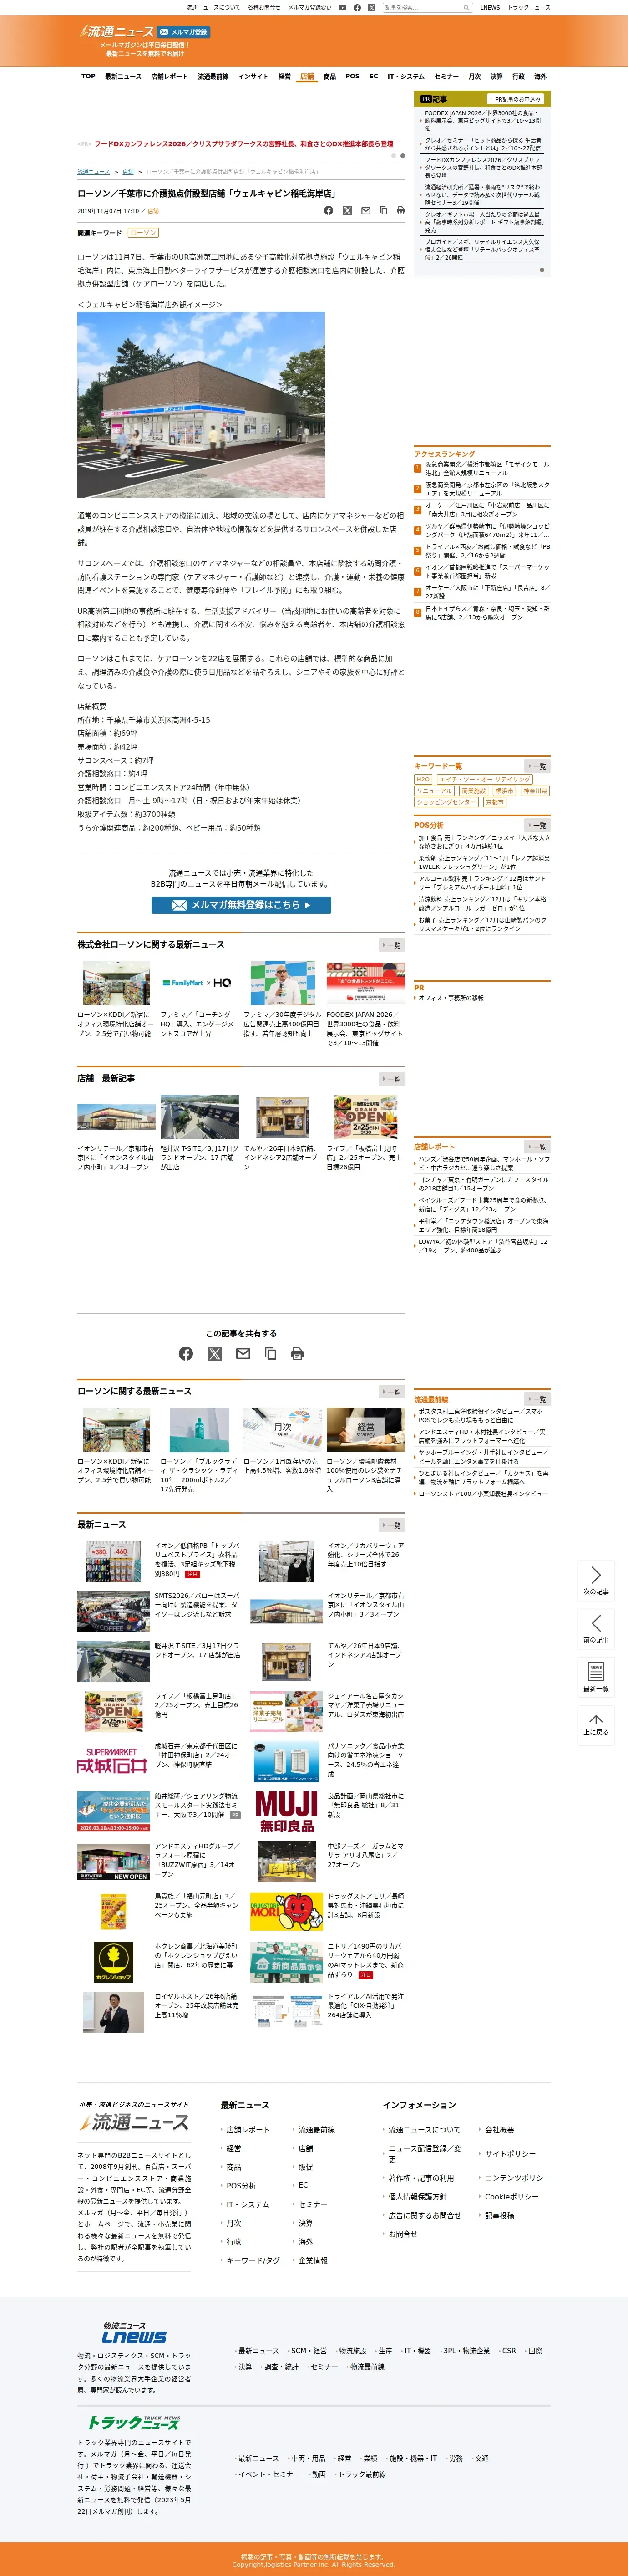Open オフィス・事務所の移転 PR link
This screenshot has height=2576, width=628.
coord(451,998)
